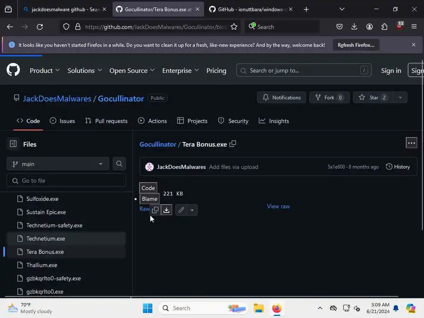Viewport: 424px width, 318px height.
Task: Open the Security tab
Action: tap(233, 121)
